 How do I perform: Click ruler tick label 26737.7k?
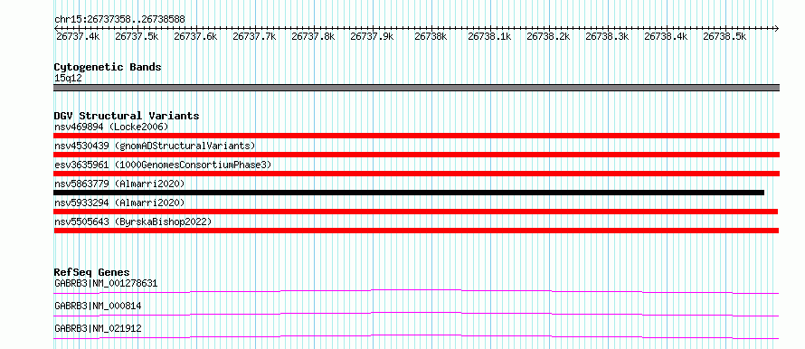[254, 36]
